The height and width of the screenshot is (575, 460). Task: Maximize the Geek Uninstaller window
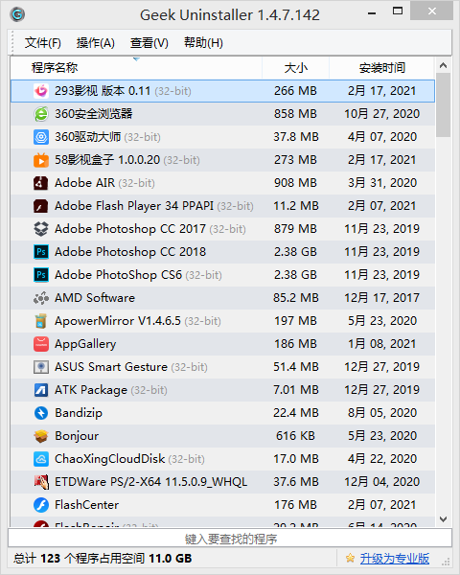click(398, 11)
